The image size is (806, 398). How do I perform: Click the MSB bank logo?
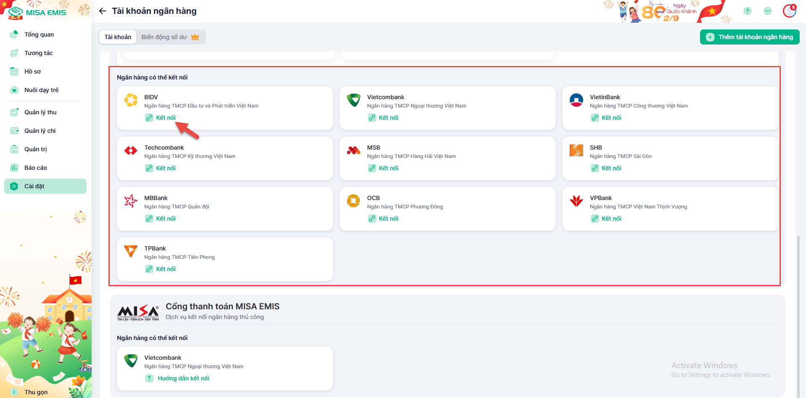354,150
